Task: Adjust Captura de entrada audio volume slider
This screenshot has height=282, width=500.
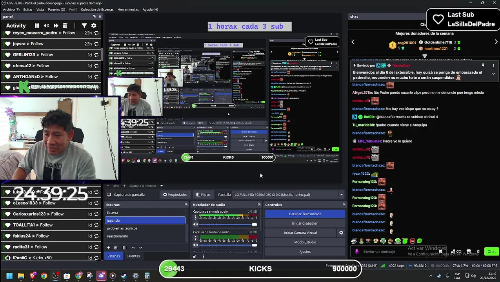Action: point(228,224)
